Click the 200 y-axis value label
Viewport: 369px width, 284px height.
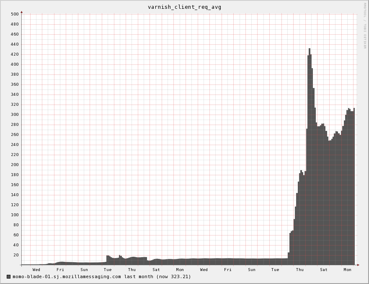click(x=15, y=164)
